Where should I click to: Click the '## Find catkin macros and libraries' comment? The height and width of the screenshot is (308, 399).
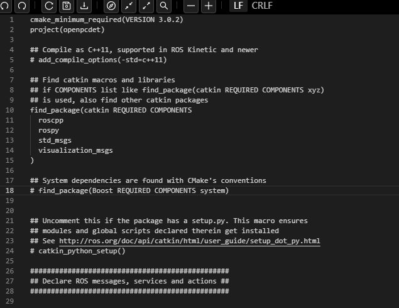pyautogui.click(x=102, y=80)
